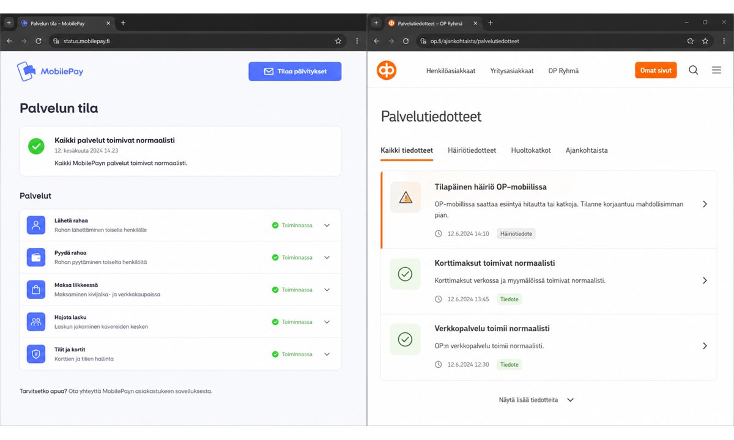Select the Kaikki tiedotteet tab

click(x=407, y=150)
